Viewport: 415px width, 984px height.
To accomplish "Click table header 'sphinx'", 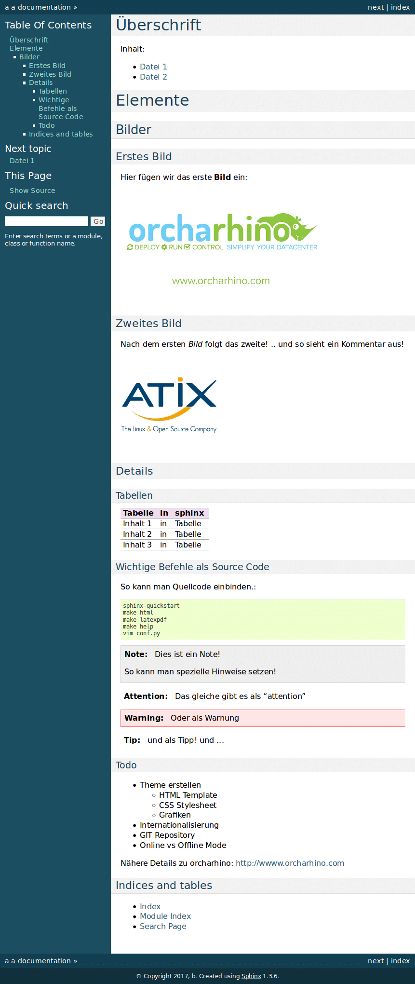I will coord(189,513).
